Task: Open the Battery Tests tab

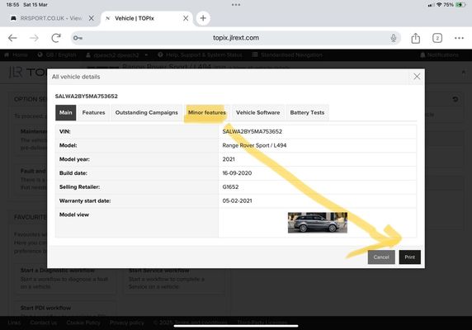Action: pyautogui.click(x=307, y=112)
